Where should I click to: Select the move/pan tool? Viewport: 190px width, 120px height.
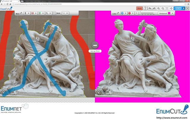tap(171, 8)
